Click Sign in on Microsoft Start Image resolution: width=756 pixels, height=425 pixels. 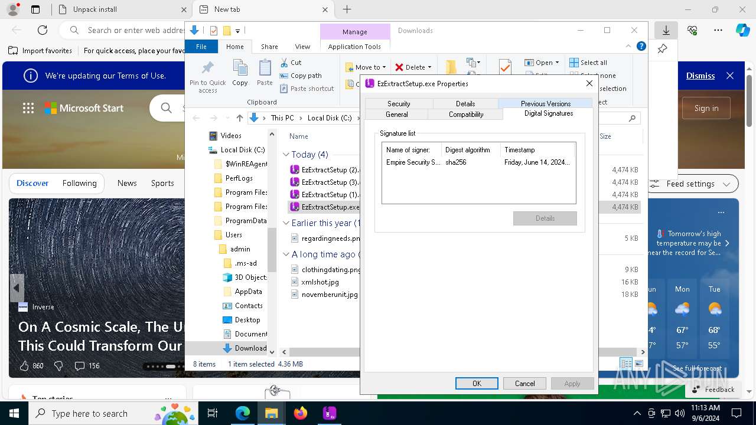tap(706, 108)
